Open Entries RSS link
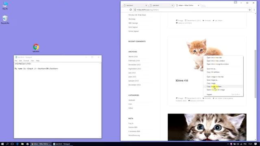The height and width of the screenshot is (146, 260). [133, 127]
